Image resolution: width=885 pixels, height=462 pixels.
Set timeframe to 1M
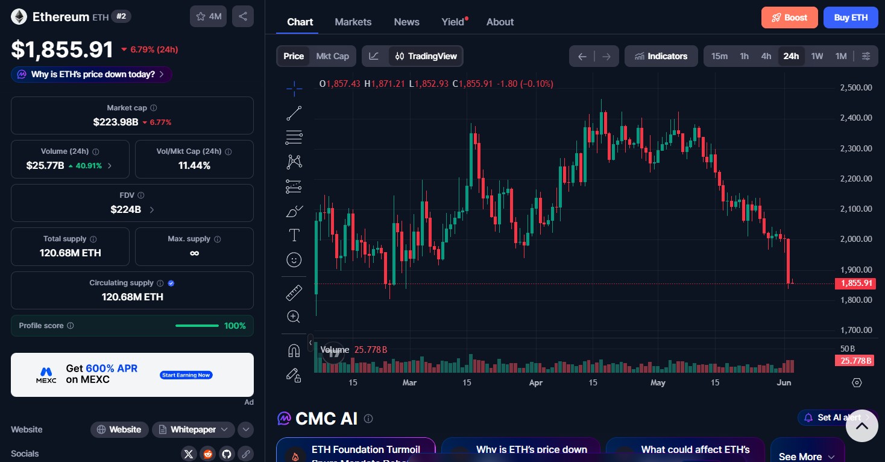(841, 56)
